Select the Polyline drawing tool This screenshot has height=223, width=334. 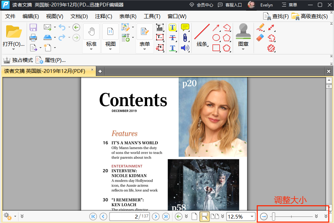point(227,27)
